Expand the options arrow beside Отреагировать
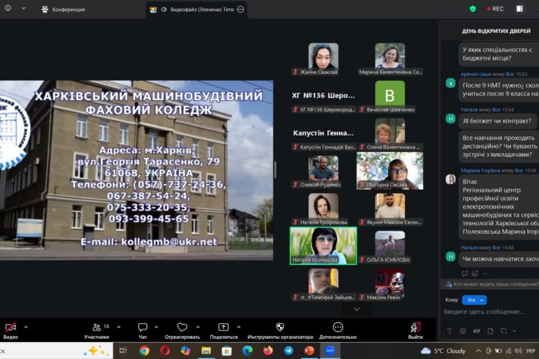This screenshot has width=539, height=359. (x=198, y=327)
